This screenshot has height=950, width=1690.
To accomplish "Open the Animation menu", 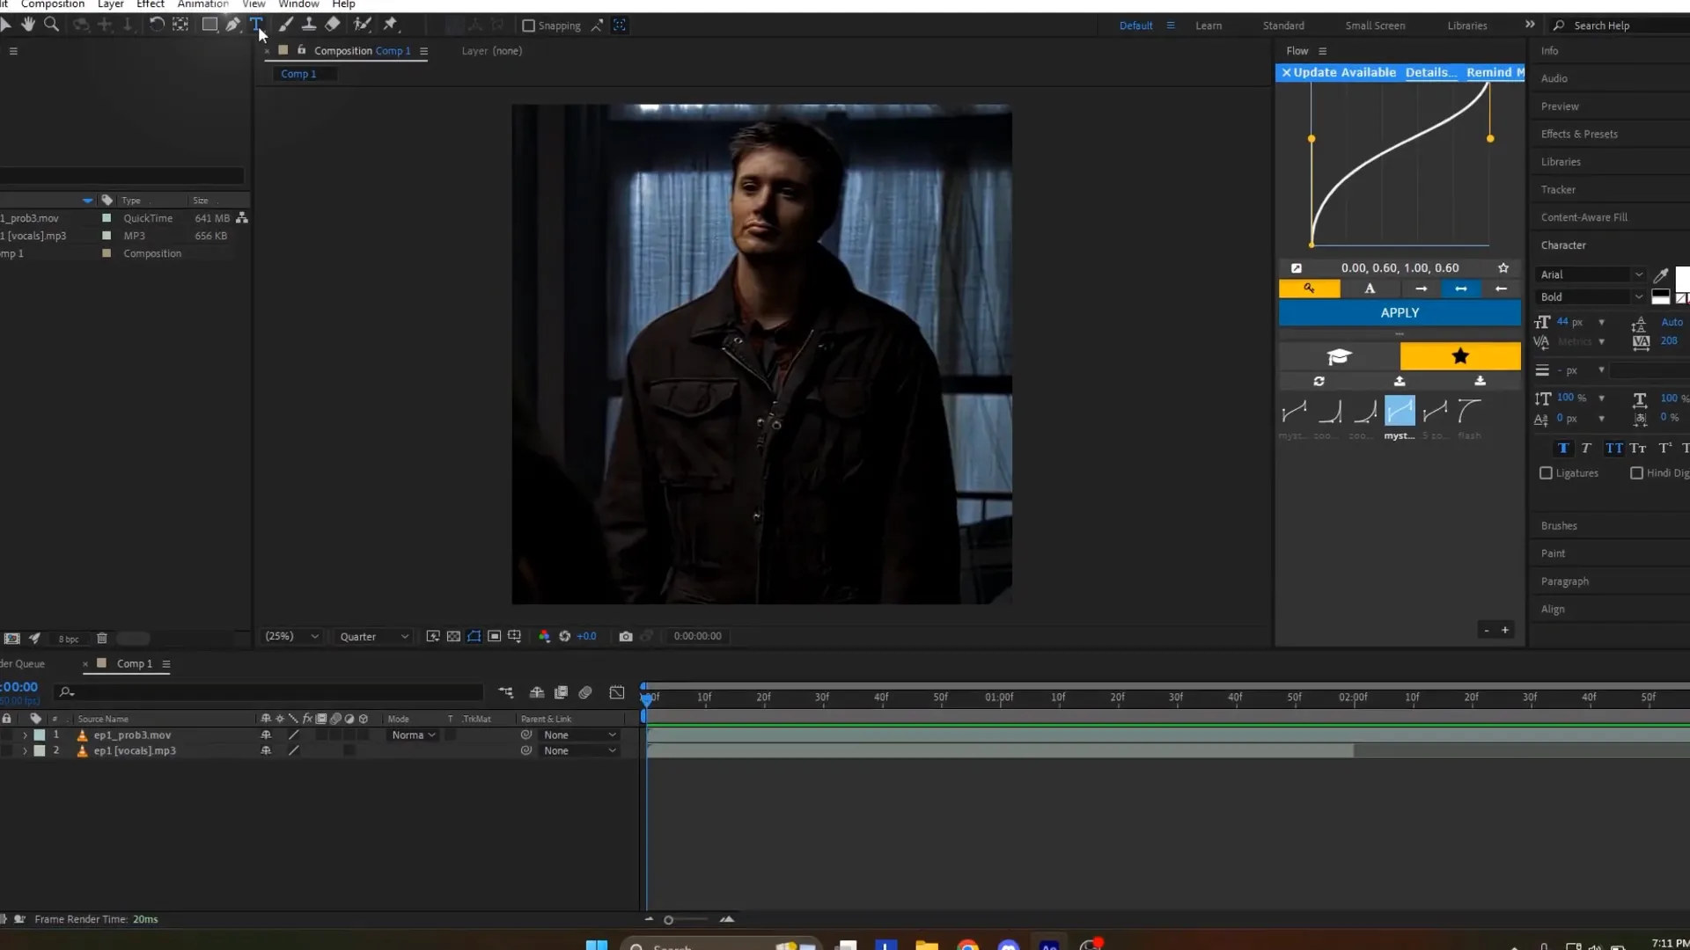I will [202, 4].
